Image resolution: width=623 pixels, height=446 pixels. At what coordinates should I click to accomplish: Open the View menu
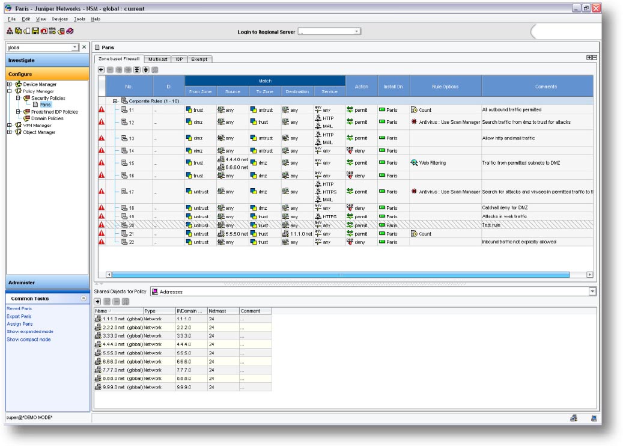coord(41,19)
